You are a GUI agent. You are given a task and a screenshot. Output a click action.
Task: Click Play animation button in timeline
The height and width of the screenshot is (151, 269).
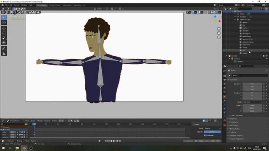click(x=114, y=141)
